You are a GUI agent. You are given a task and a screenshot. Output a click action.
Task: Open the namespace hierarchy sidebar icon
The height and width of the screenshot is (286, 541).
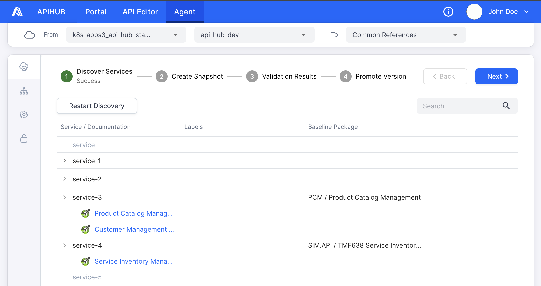pyautogui.click(x=24, y=91)
